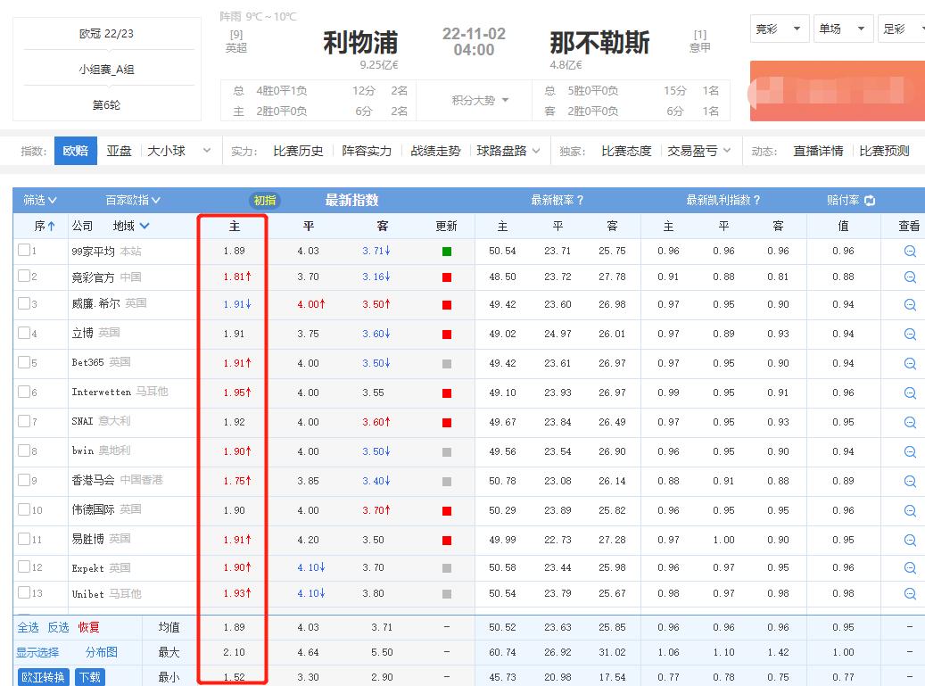This screenshot has width=925, height=686.
Task: Click the green update indicator for 99家平均
Action: pyautogui.click(x=447, y=252)
